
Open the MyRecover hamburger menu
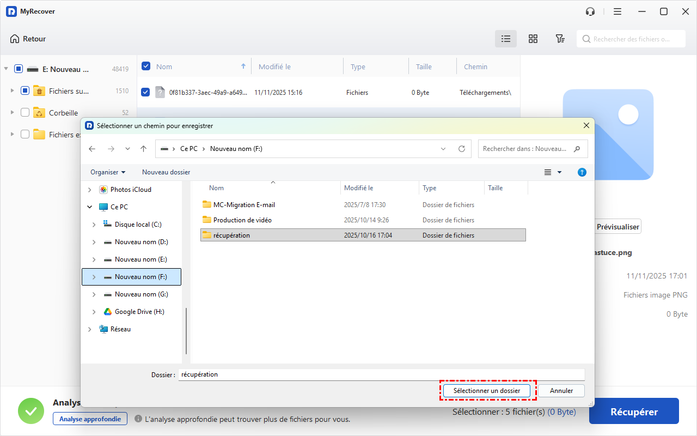click(617, 11)
